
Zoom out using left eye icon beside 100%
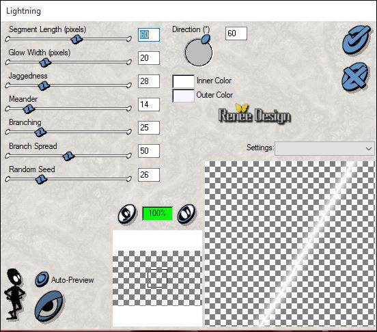coord(127,214)
